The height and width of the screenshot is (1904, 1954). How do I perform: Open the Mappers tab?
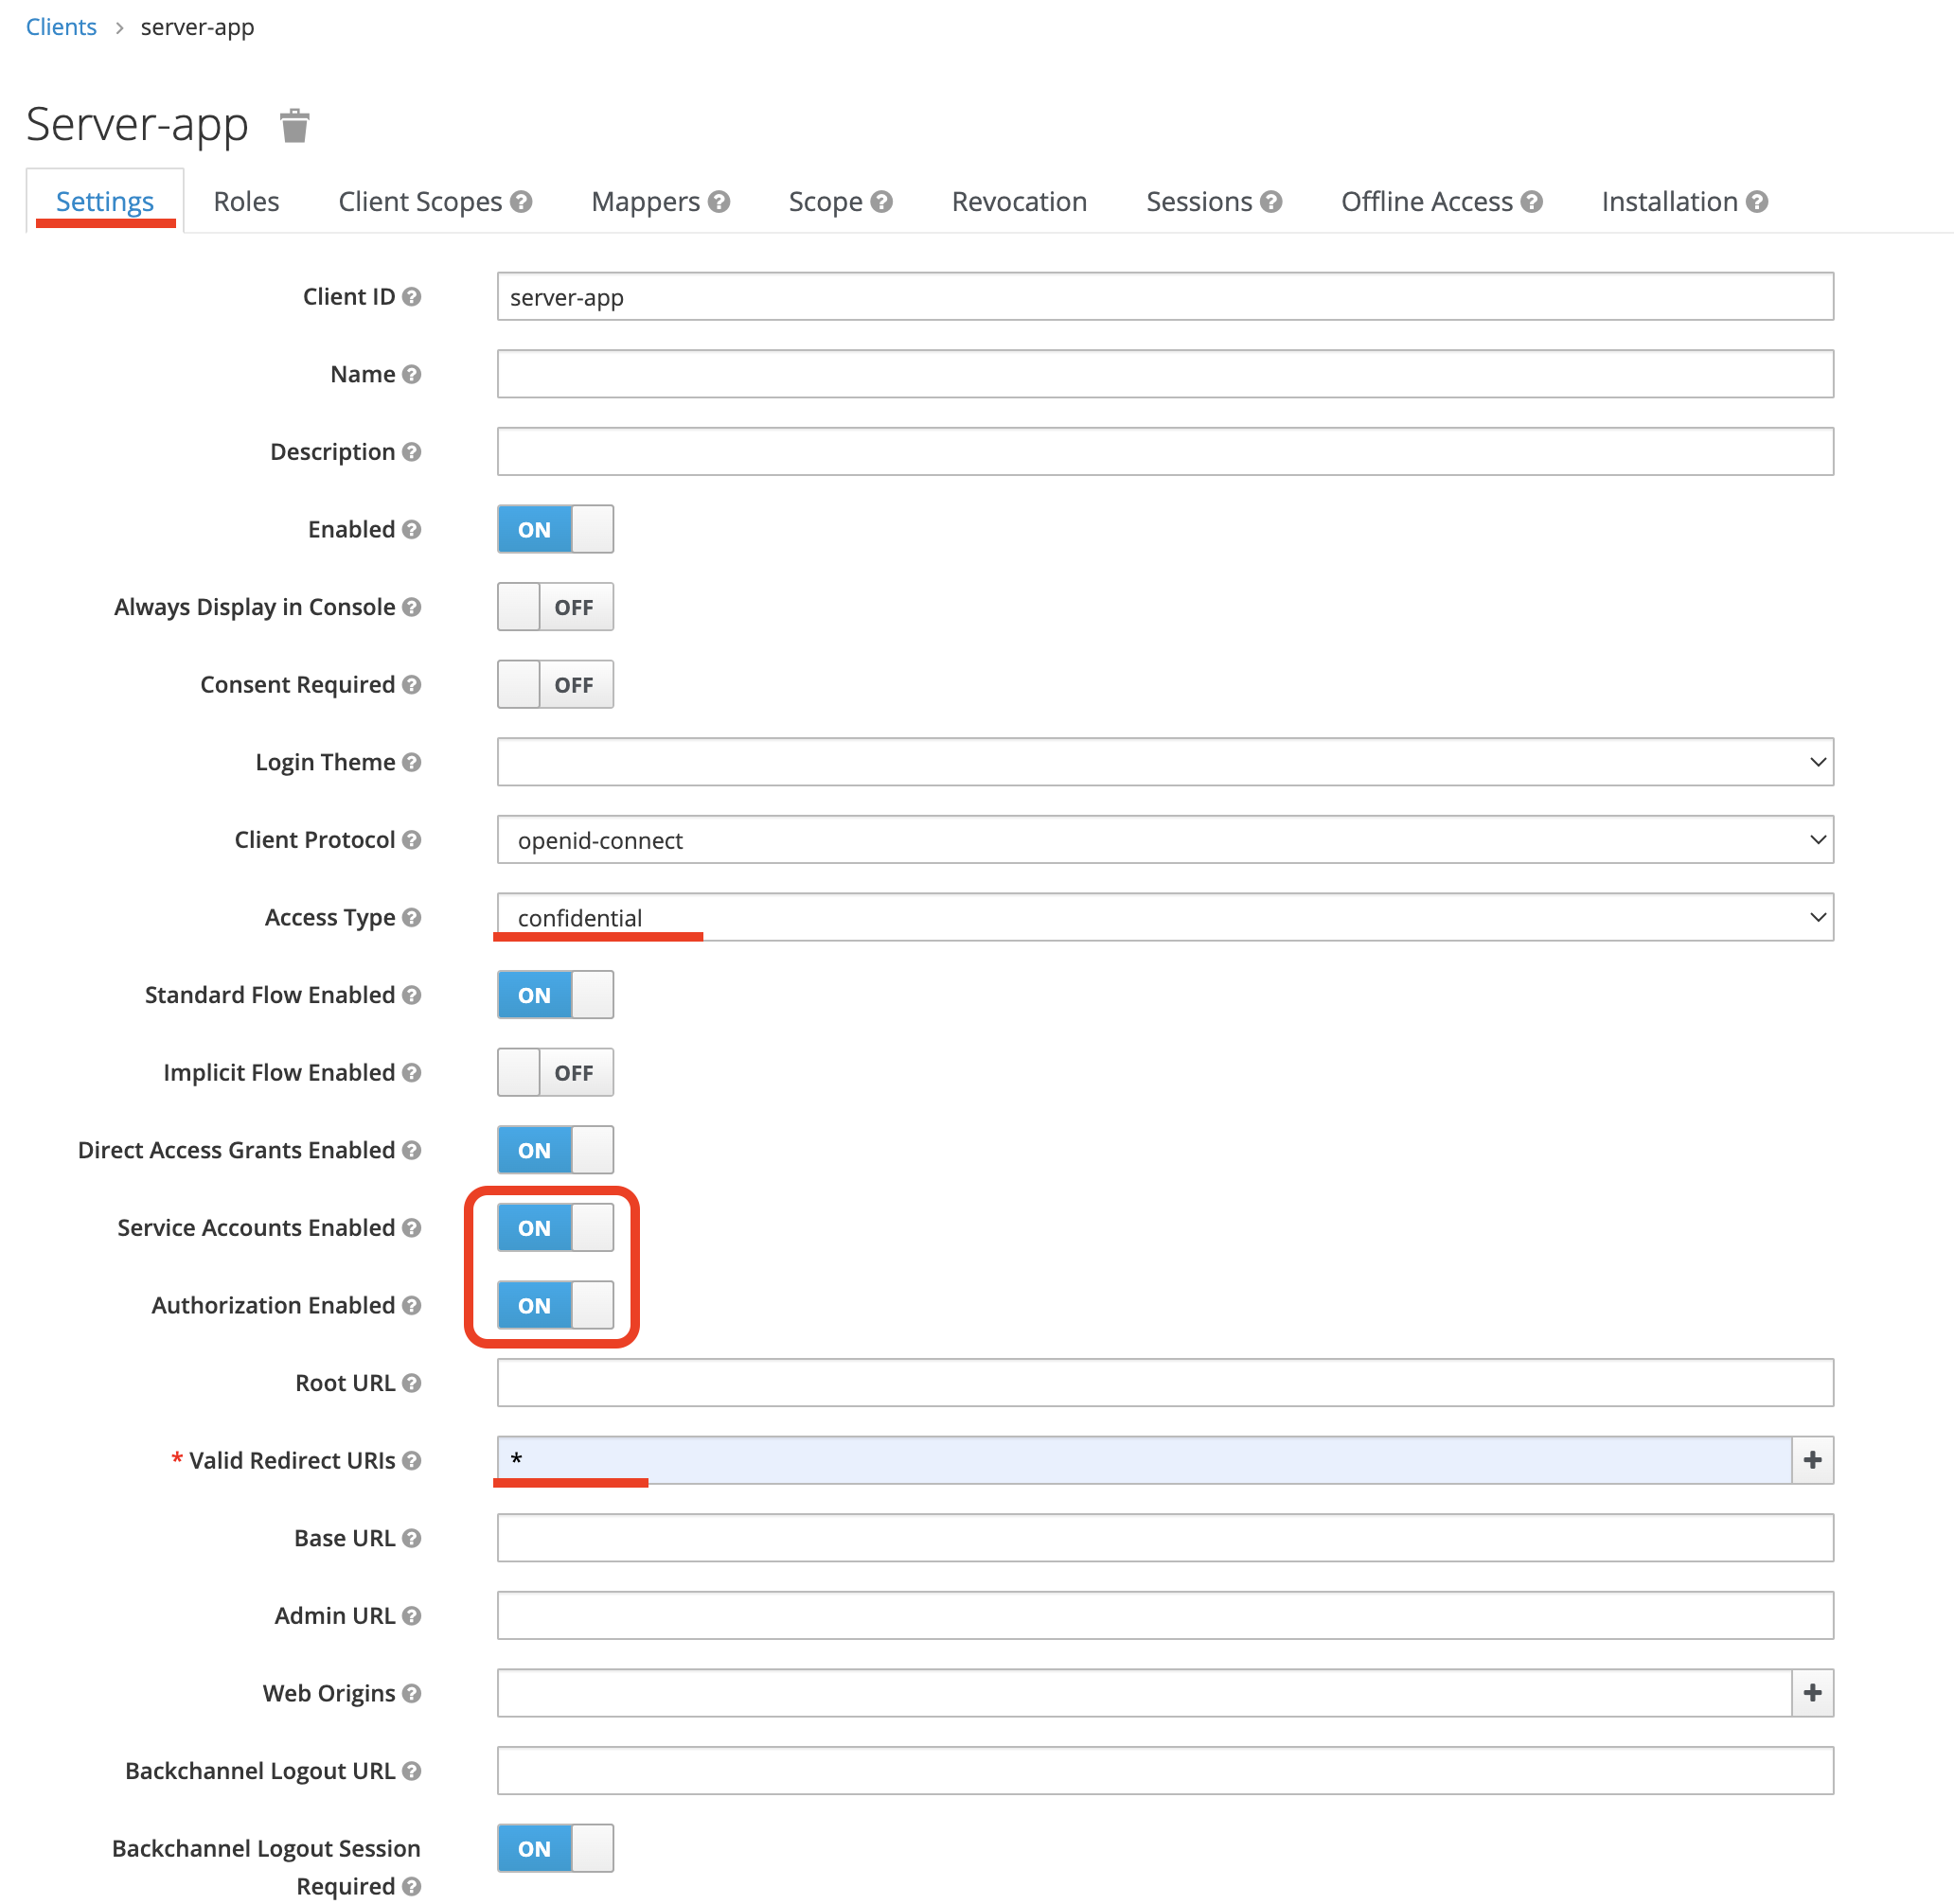click(646, 202)
